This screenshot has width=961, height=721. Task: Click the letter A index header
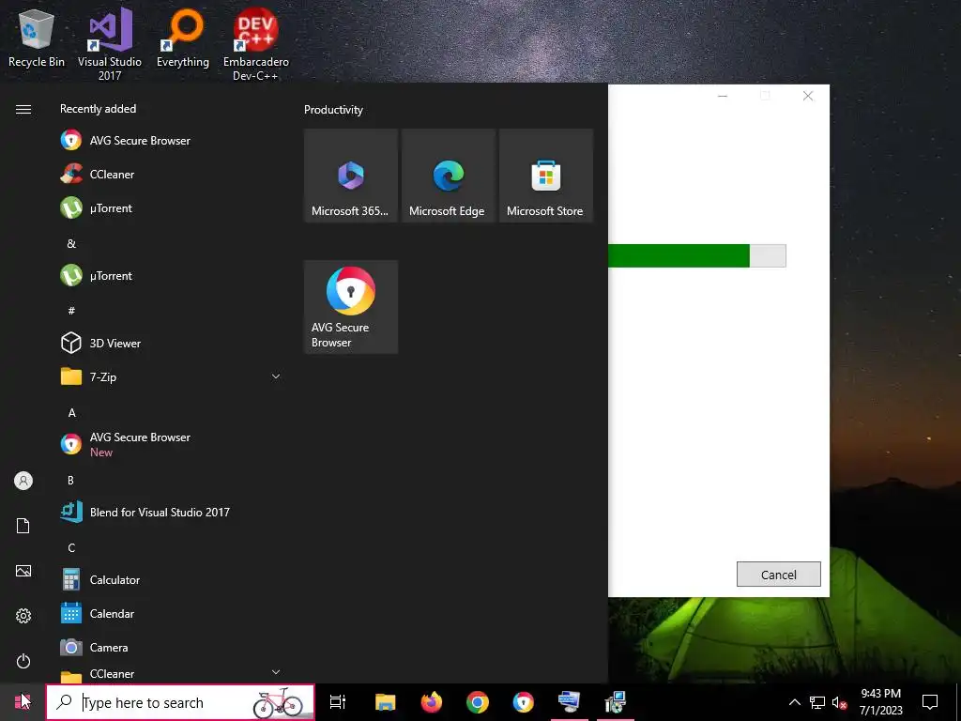[71, 413]
